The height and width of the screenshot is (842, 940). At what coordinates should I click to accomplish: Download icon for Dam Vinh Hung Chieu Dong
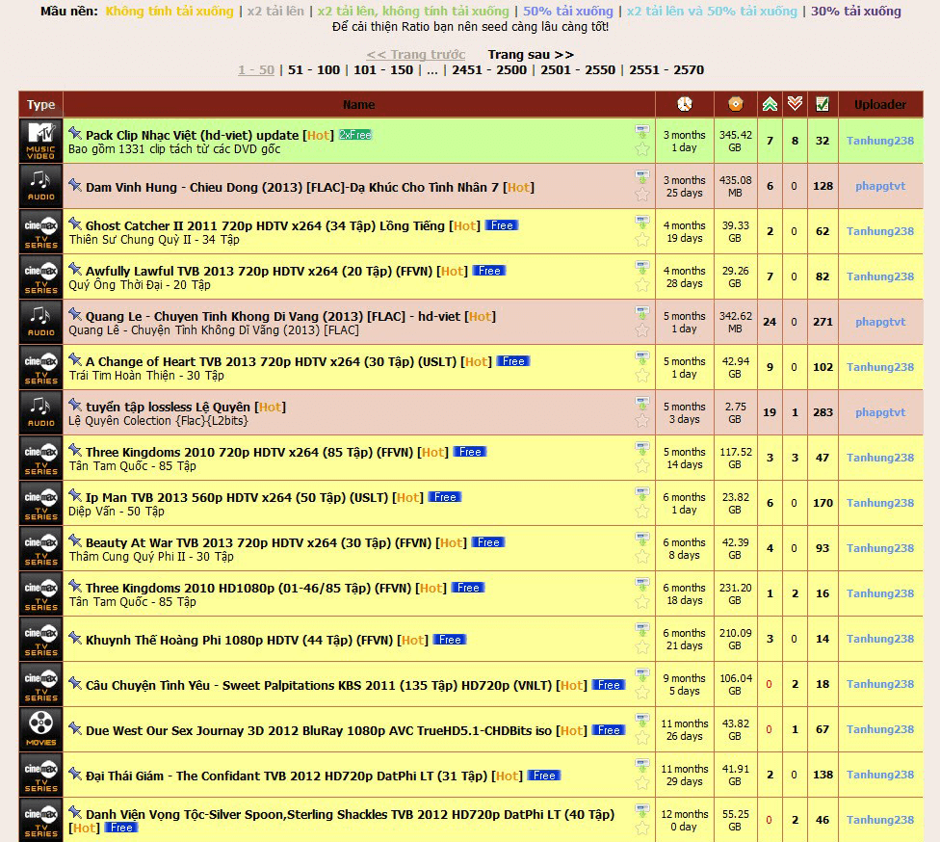642,176
